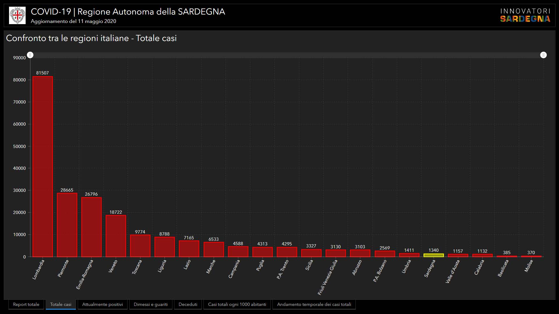Click the right zoom slider handle
Screen dimensions: 559x314
point(543,55)
